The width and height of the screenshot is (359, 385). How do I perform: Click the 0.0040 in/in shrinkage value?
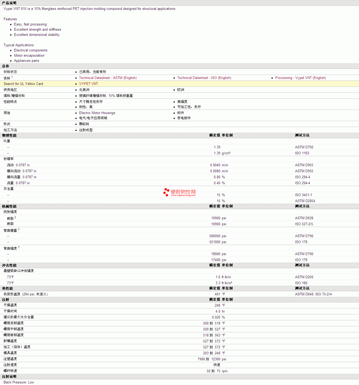click(x=219, y=165)
